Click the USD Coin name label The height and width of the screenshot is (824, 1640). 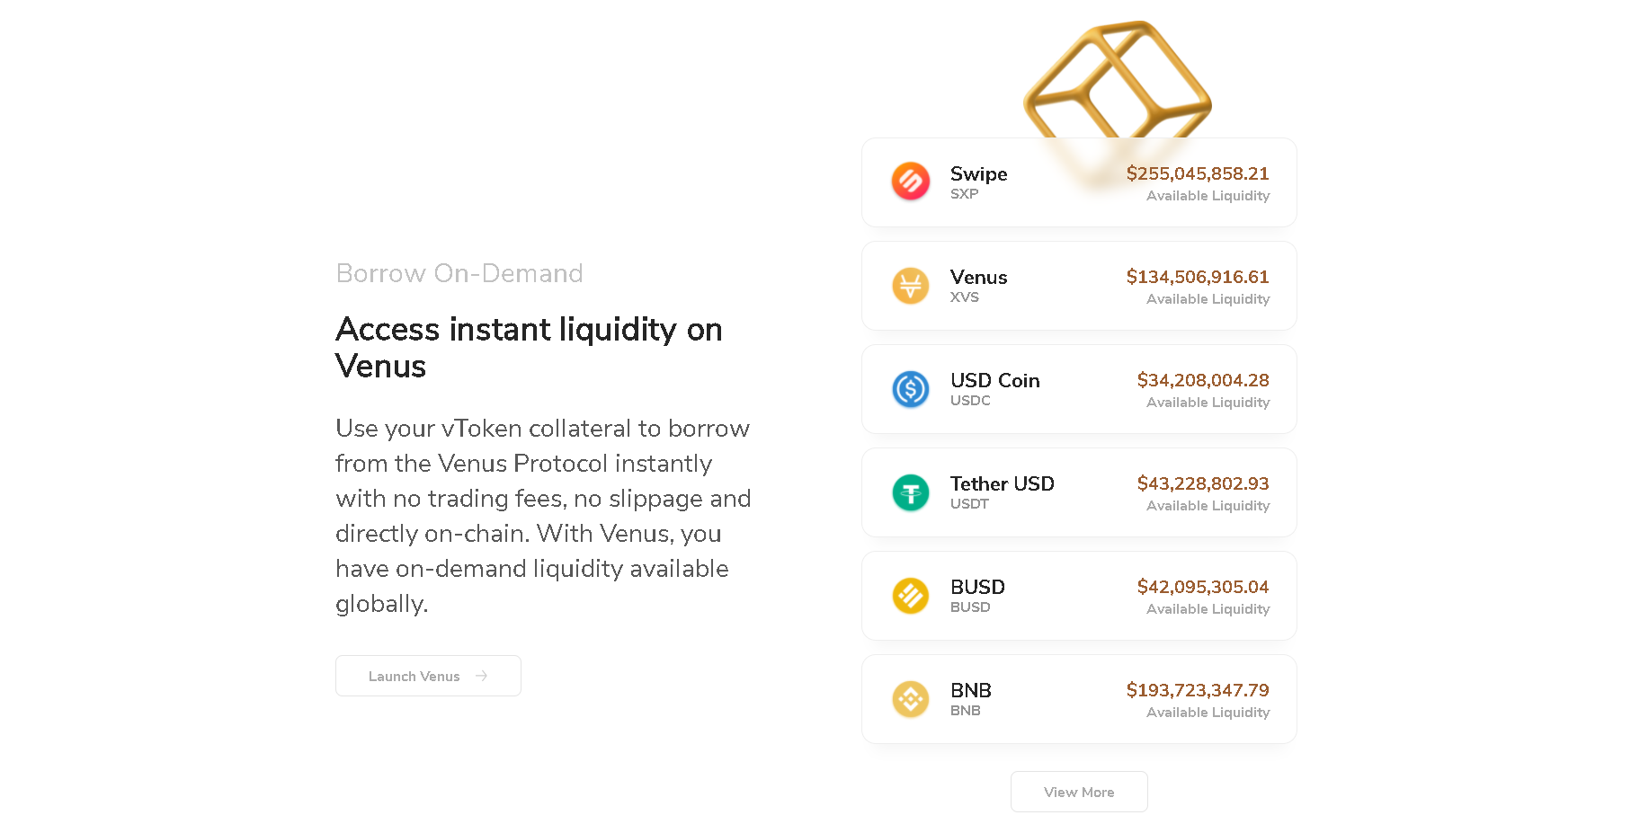pos(995,380)
